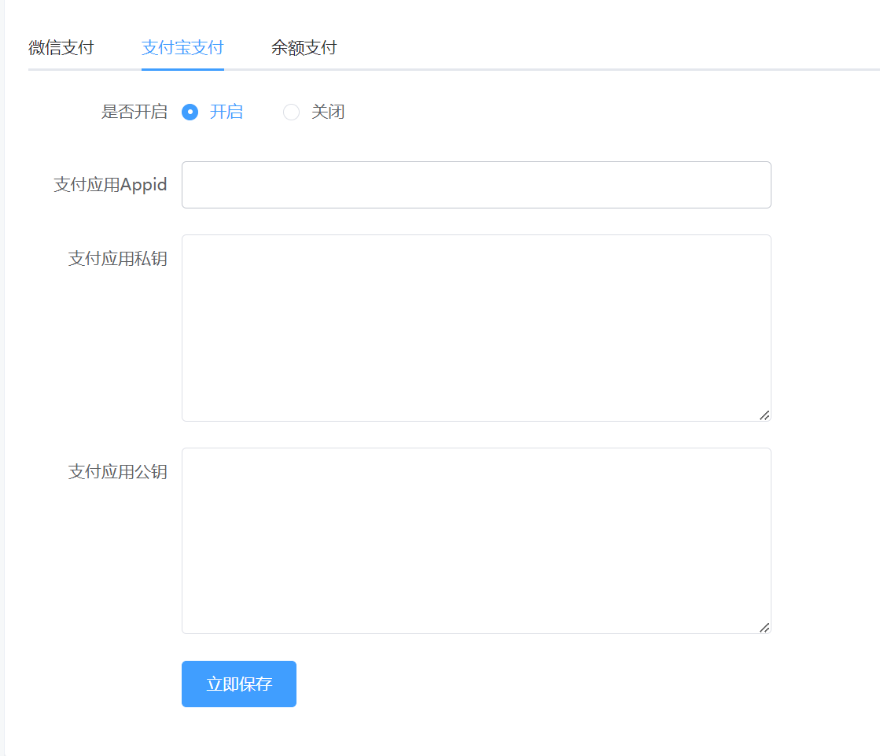Click inside the 支付应用私钥 textarea
This screenshot has width=880, height=756.
(477, 328)
